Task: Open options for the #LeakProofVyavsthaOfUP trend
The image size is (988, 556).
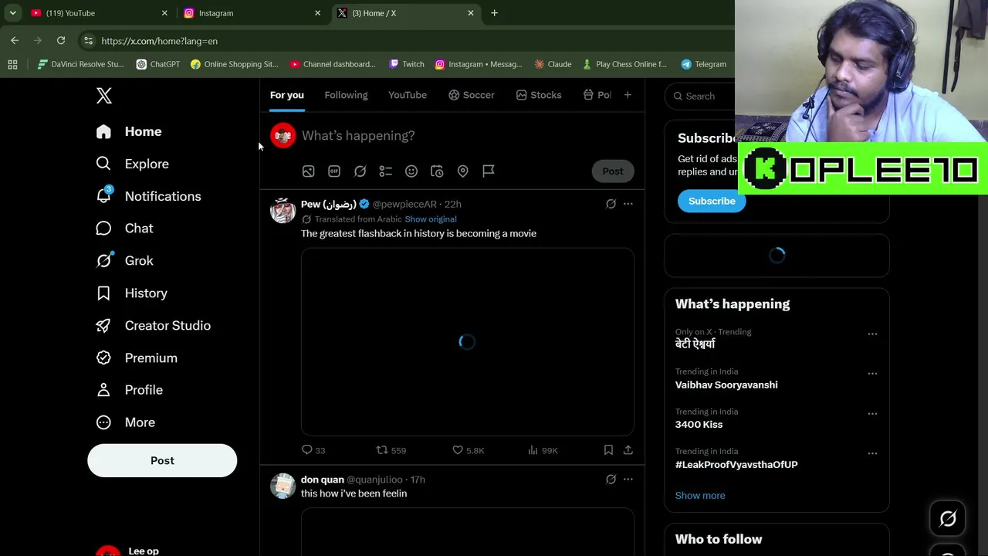Action: (x=872, y=453)
